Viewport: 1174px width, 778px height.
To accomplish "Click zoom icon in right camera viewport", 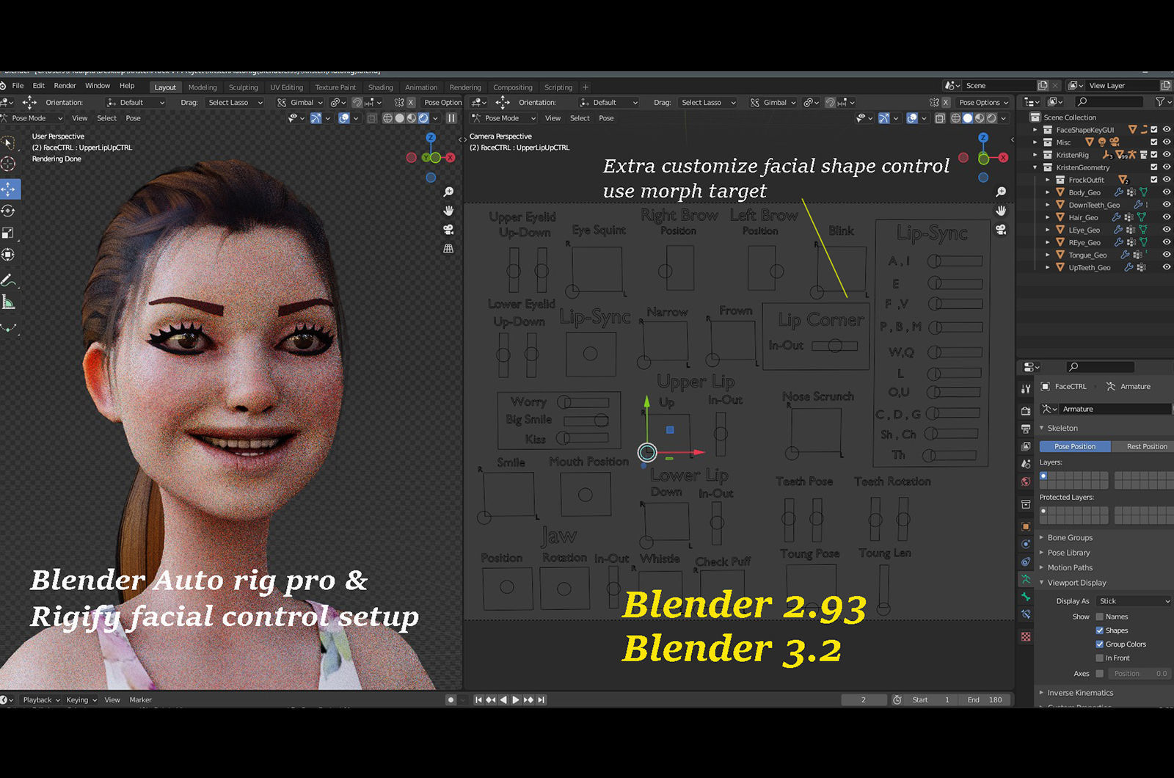I will click(x=1001, y=192).
